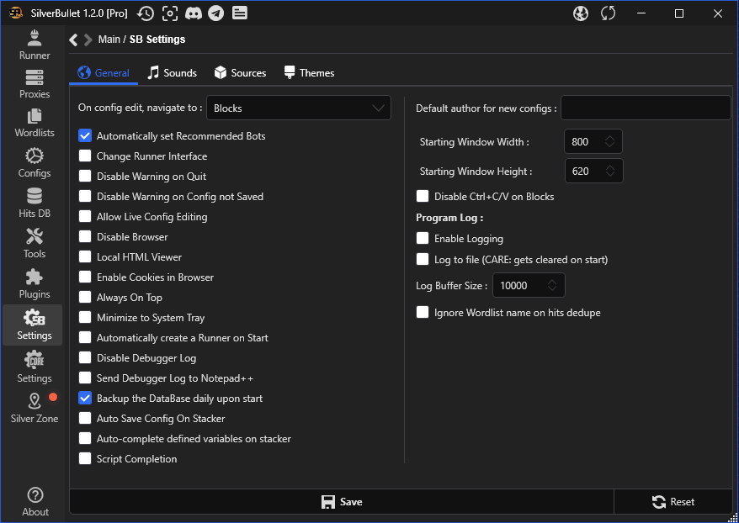Enable Minimize to System Tray
739x523 pixels.
(x=85, y=318)
